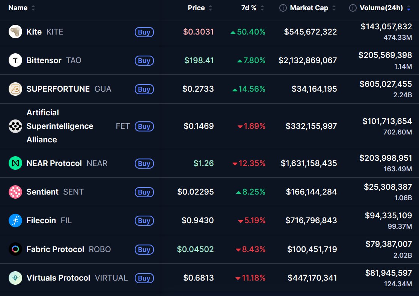
Task: Click the Bittensor TAO logo icon
Action: (x=15, y=60)
